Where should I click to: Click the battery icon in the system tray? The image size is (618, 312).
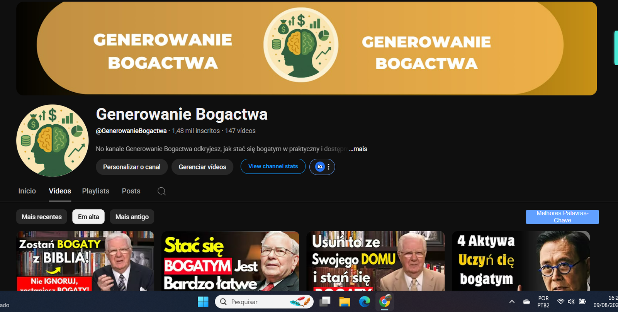point(582,302)
